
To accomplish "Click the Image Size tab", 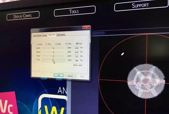I will [52, 35].
